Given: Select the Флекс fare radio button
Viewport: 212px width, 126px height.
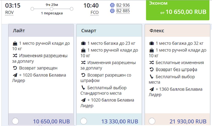Looking at the screenshot, I should tap(152, 121).
